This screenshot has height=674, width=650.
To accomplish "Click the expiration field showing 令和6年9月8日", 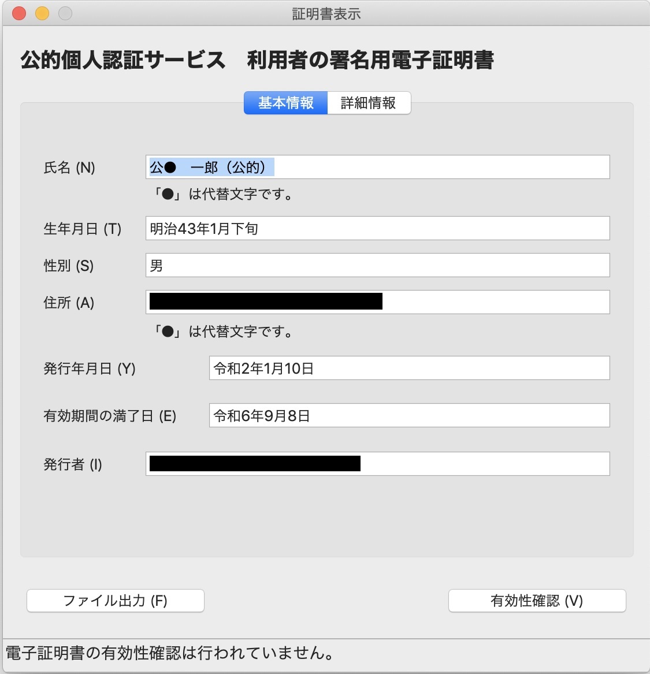I will coord(409,415).
